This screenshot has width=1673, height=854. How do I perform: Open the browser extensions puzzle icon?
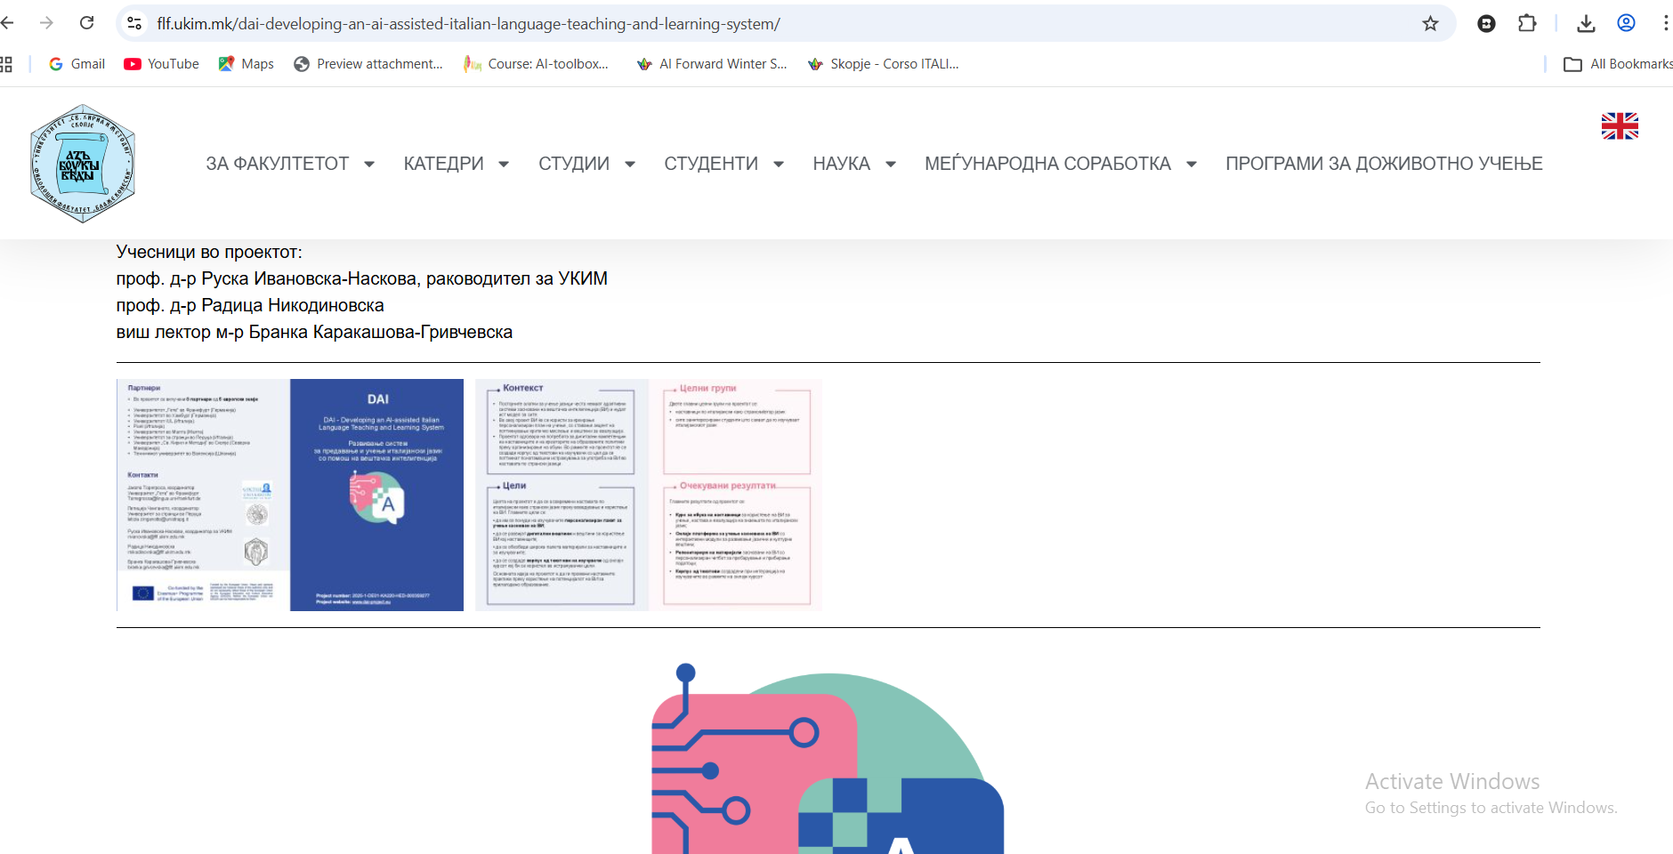pyautogui.click(x=1527, y=24)
